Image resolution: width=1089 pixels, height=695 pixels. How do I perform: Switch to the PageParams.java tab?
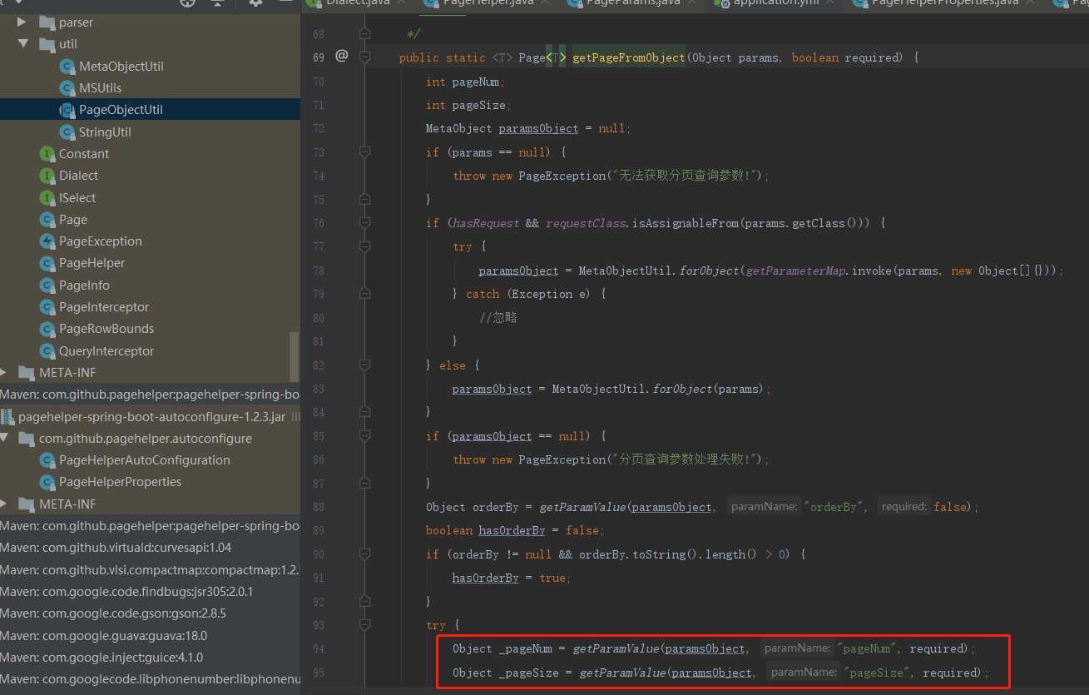pos(633,3)
